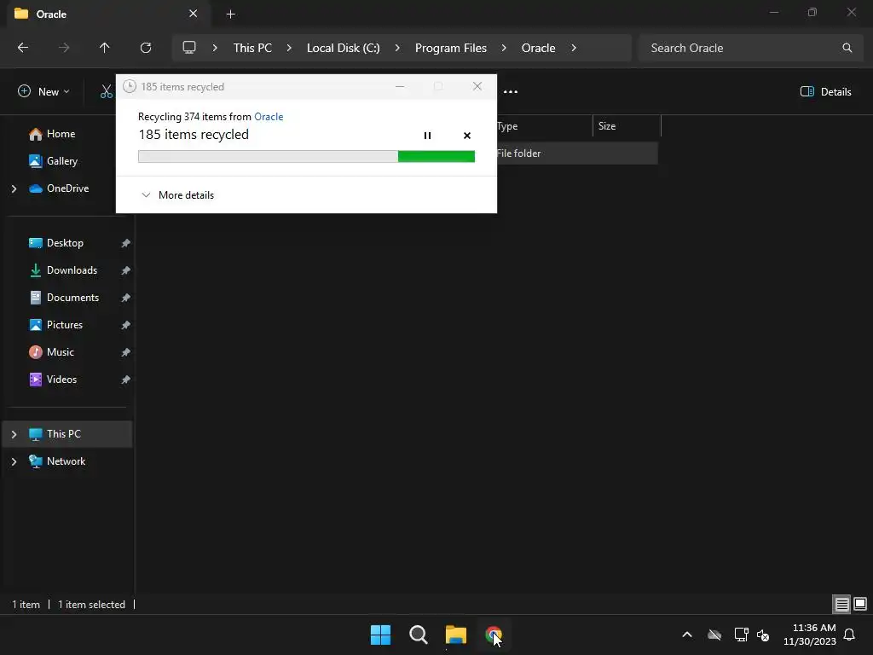Image resolution: width=873 pixels, height=655 pixels.
Task: Open Gallery in sidebar
Action: (x=61, y=161)
